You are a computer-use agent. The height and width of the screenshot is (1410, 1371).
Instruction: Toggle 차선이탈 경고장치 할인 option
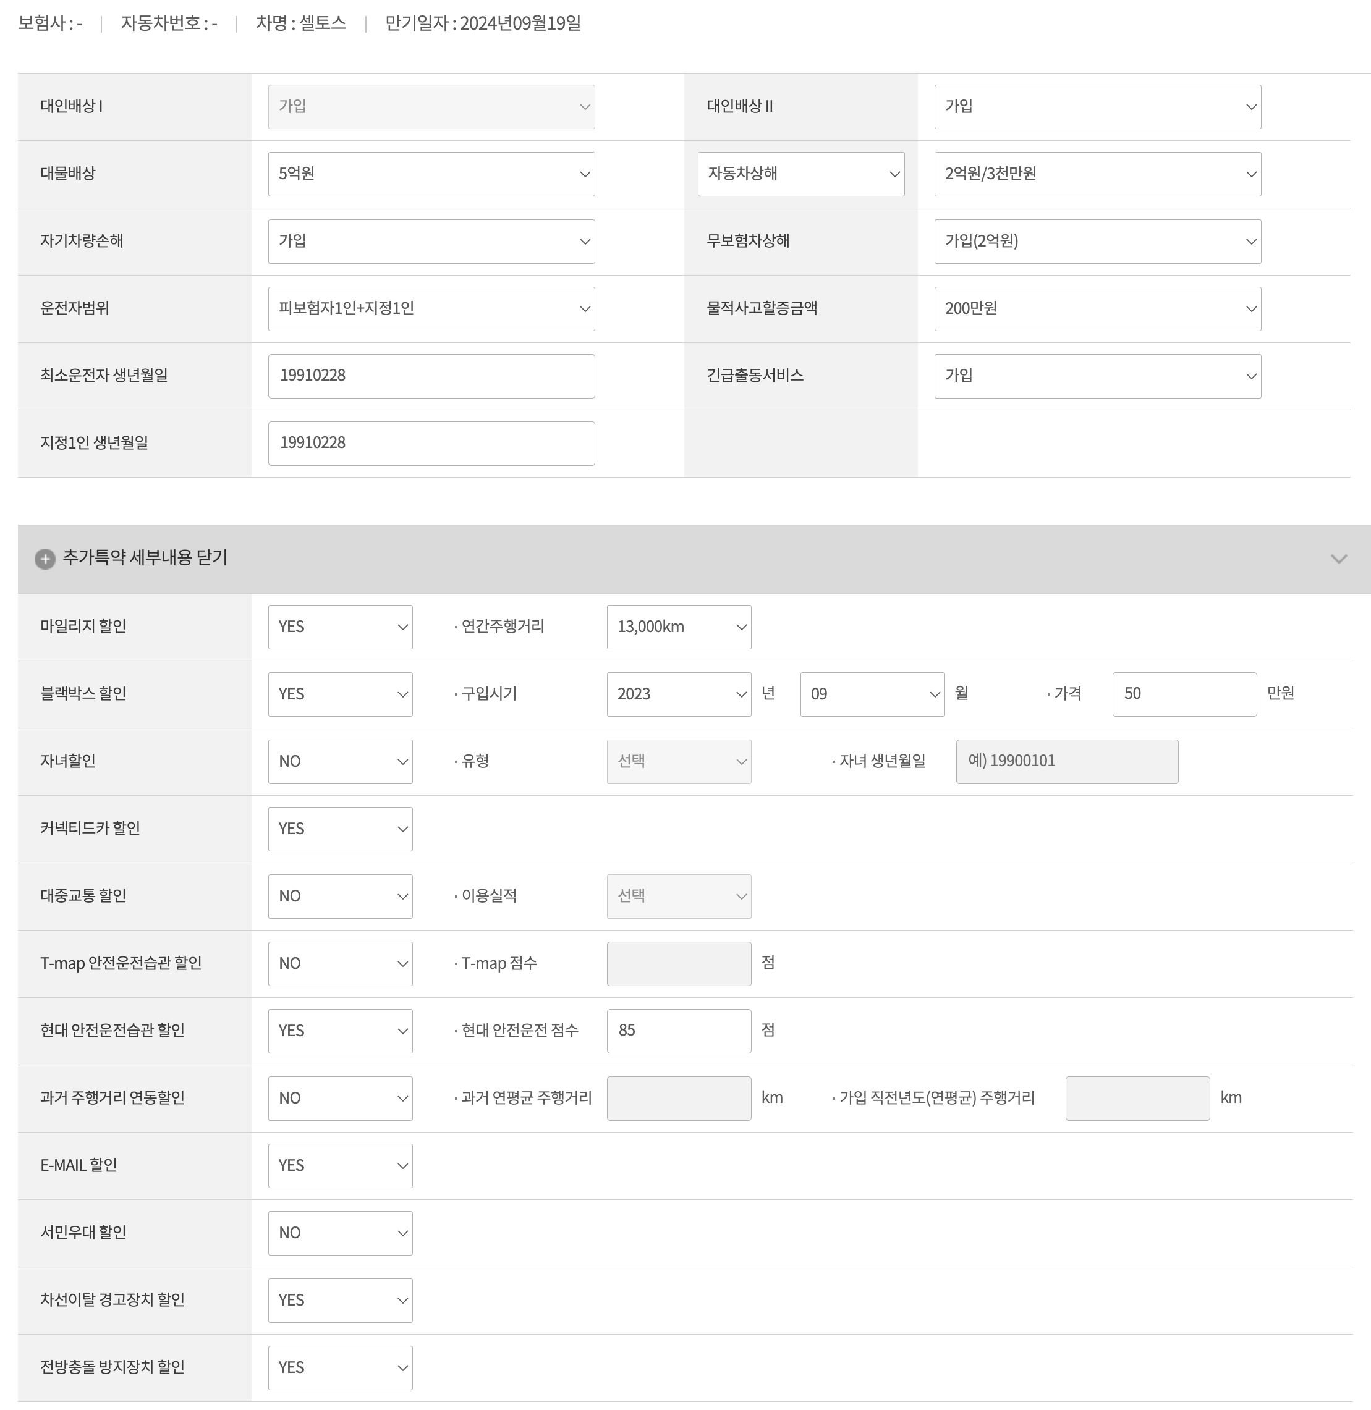(x=339, y=1300)
